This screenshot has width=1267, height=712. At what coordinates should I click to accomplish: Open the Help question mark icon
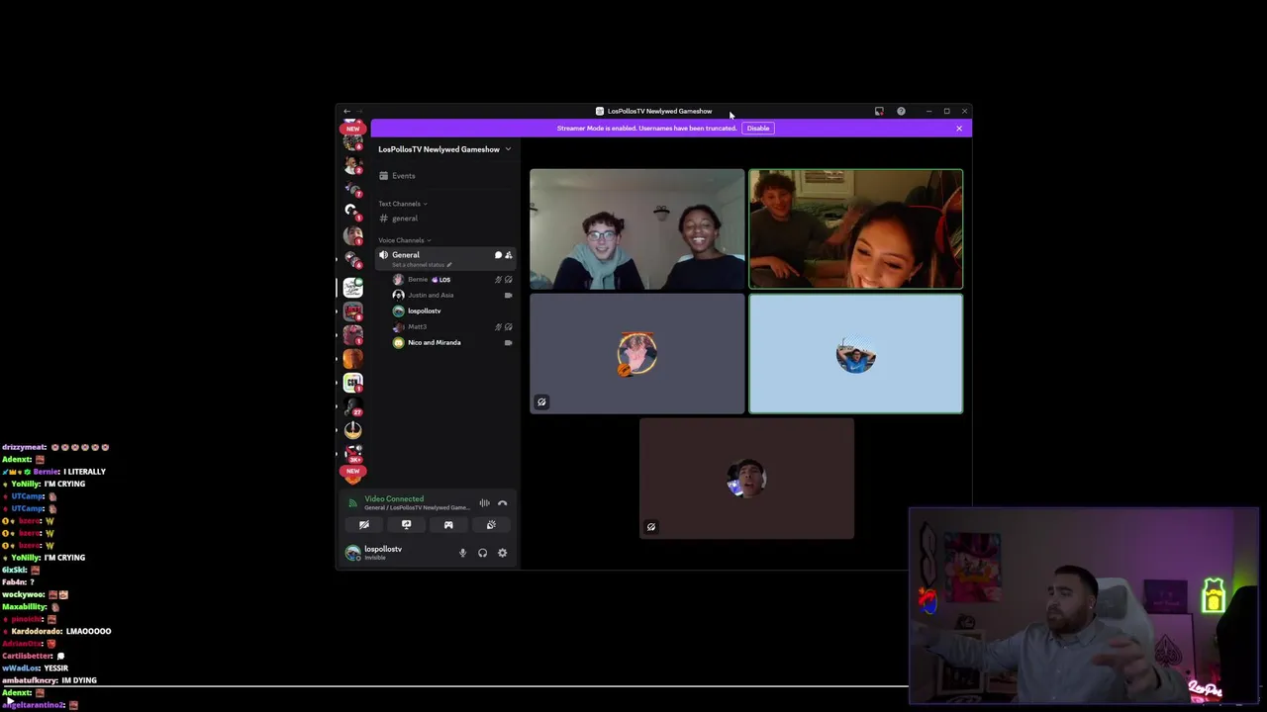901,112
